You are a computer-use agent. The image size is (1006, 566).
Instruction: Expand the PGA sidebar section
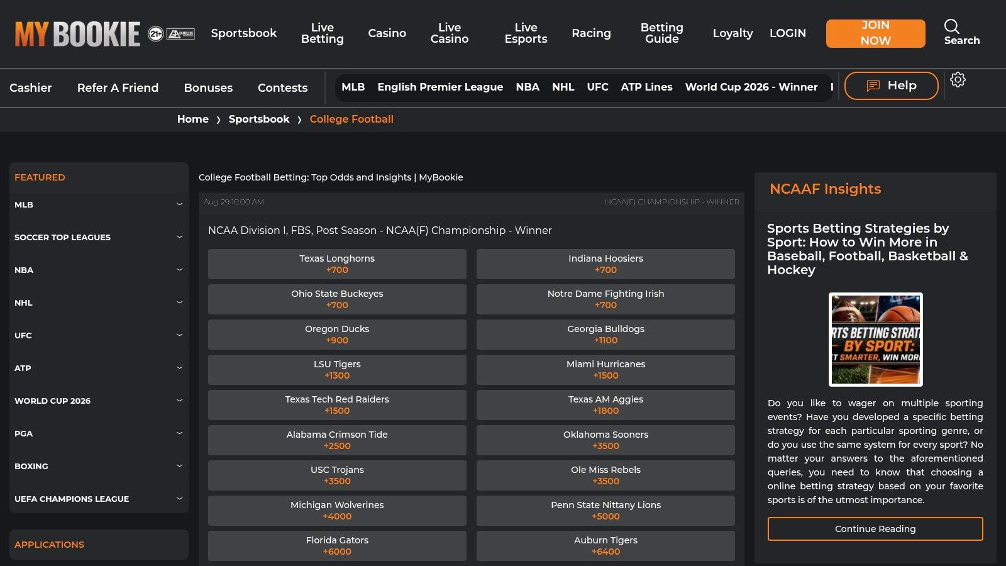coord(99,433)
